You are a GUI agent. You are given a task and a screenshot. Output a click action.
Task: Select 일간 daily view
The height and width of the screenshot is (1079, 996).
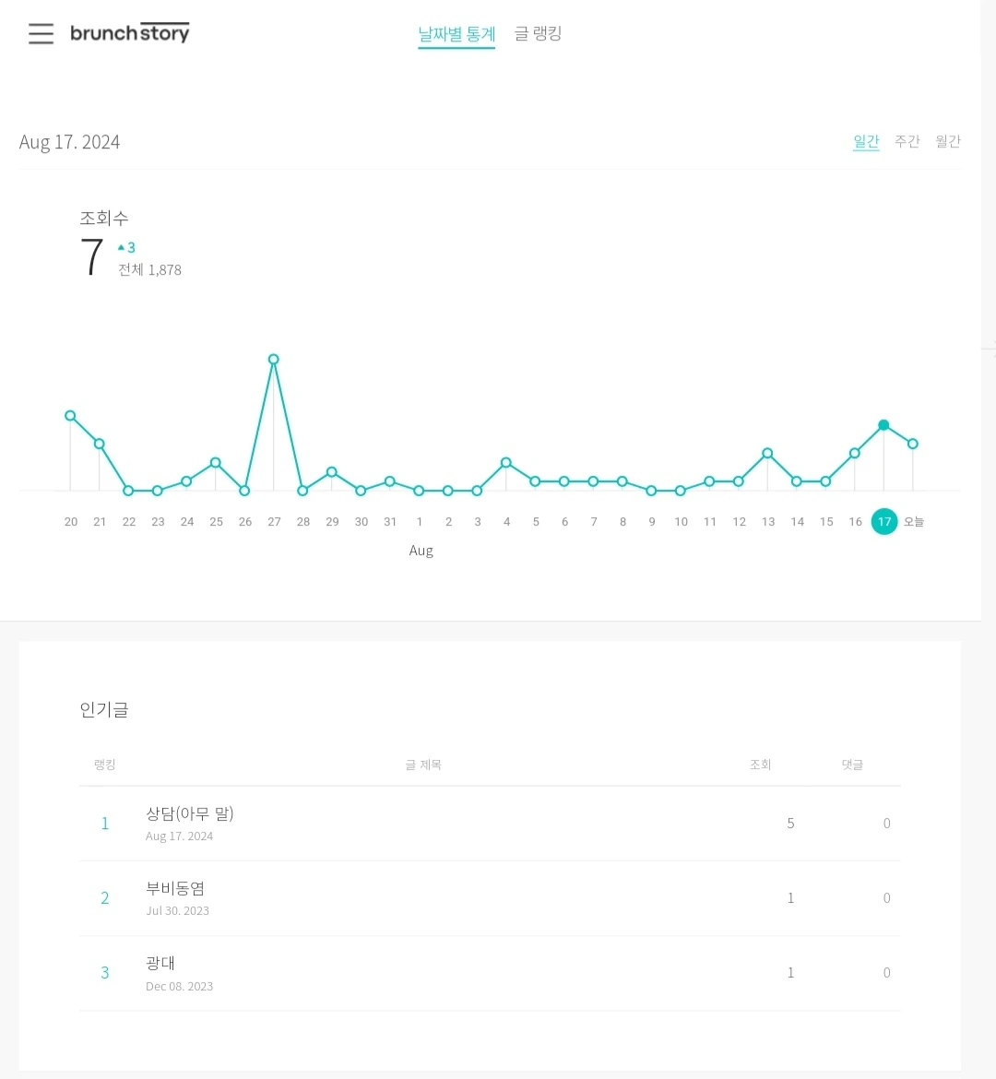point(866,141)
